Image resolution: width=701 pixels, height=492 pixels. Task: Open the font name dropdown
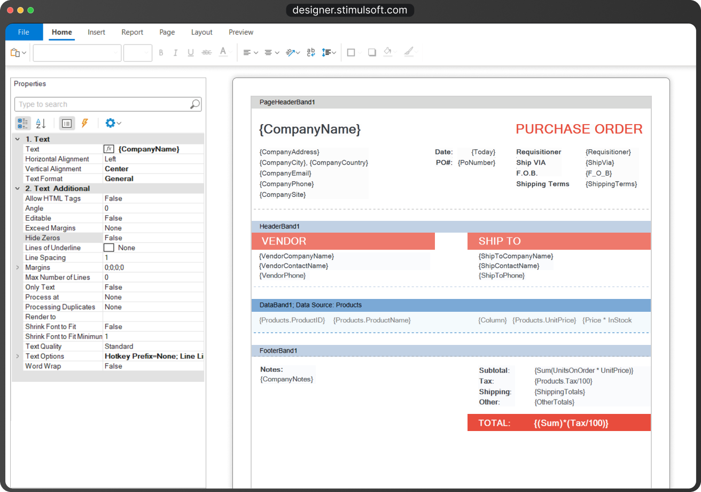pyautogui.click(x=77, y=52)
